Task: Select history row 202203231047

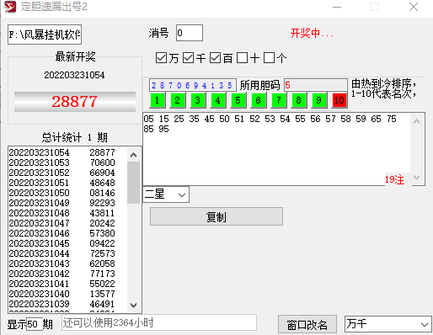Action: 67,223
